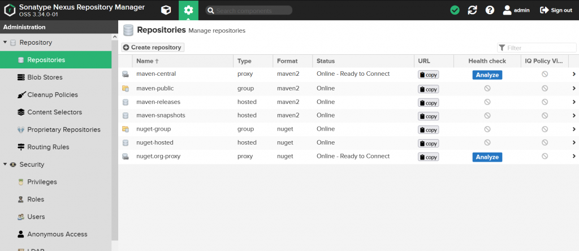Focus the repository Filter field
Viewport: 579px width, 251px height.
tap(537, 47)
